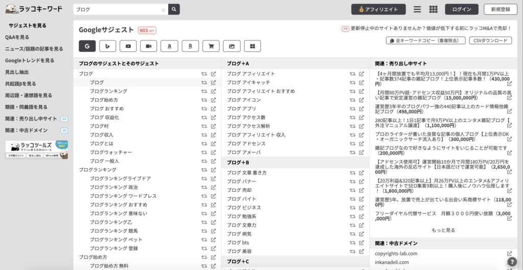
Task: Re-search icon for ブログ bts row
Action: pyautogui.click(x=352, y=242)
